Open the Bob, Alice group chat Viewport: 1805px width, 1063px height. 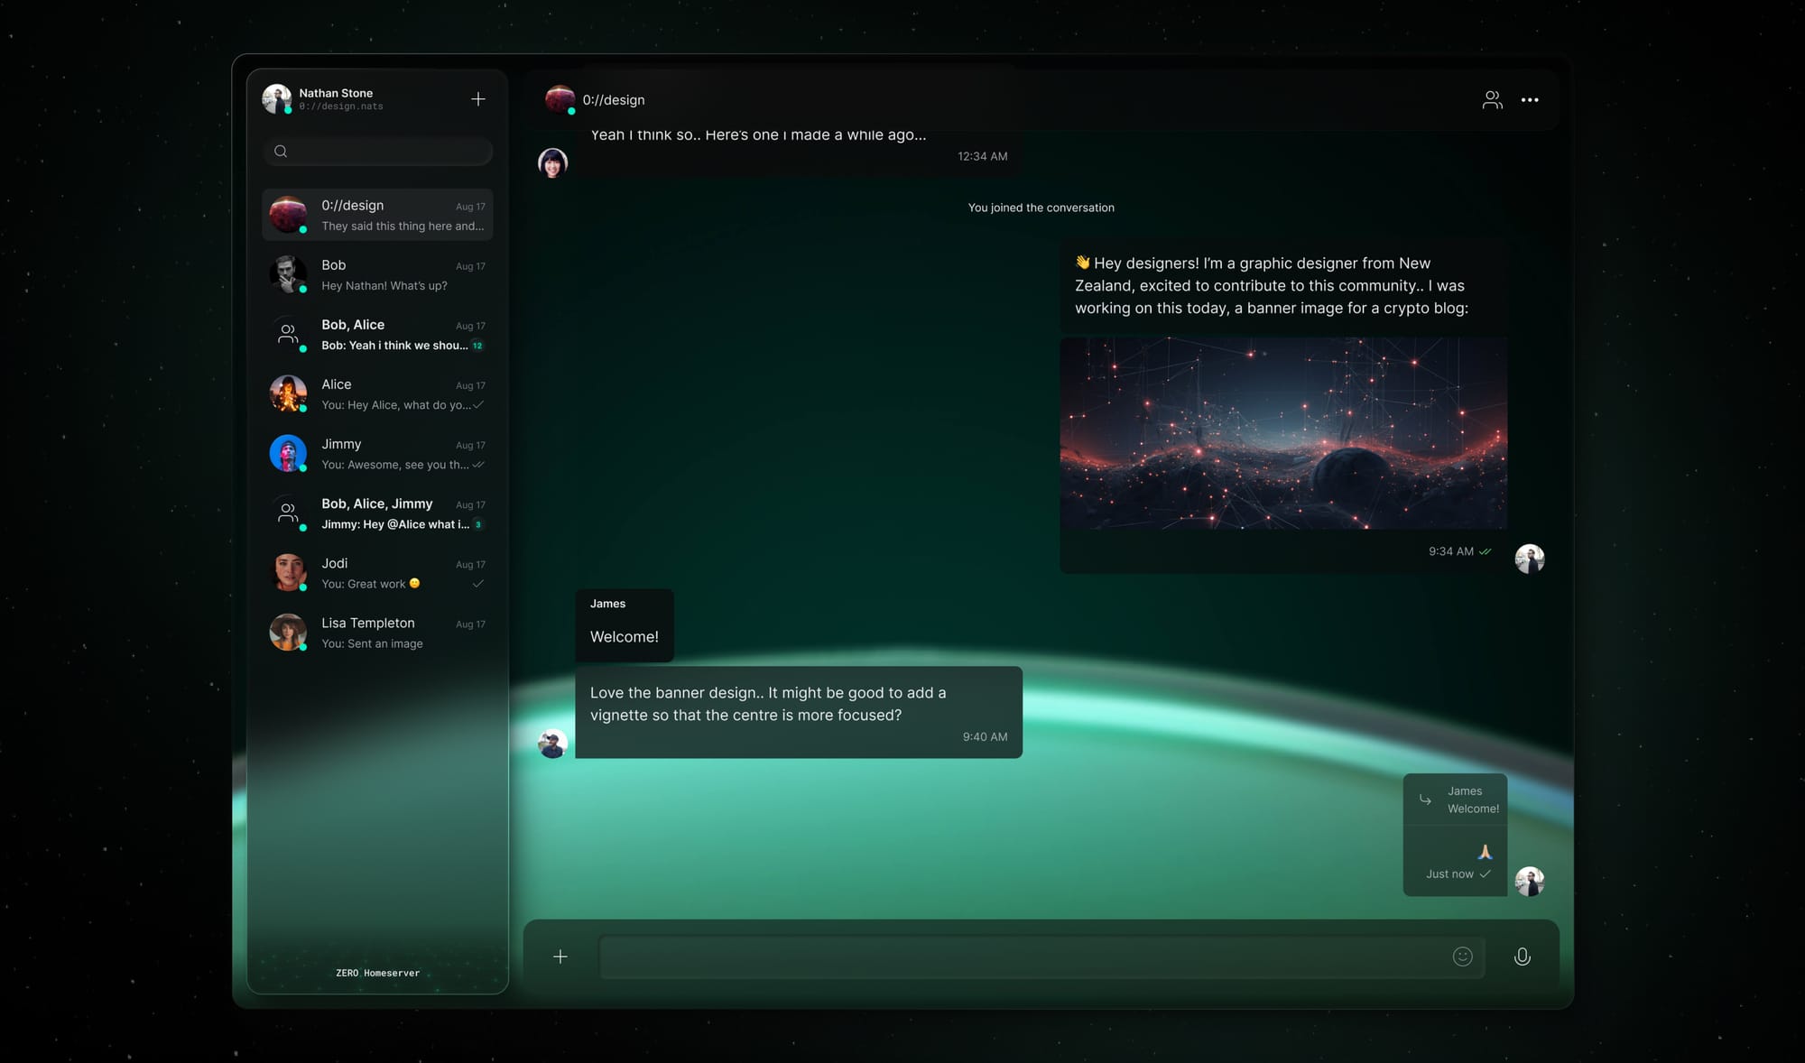tap(377, 334)
